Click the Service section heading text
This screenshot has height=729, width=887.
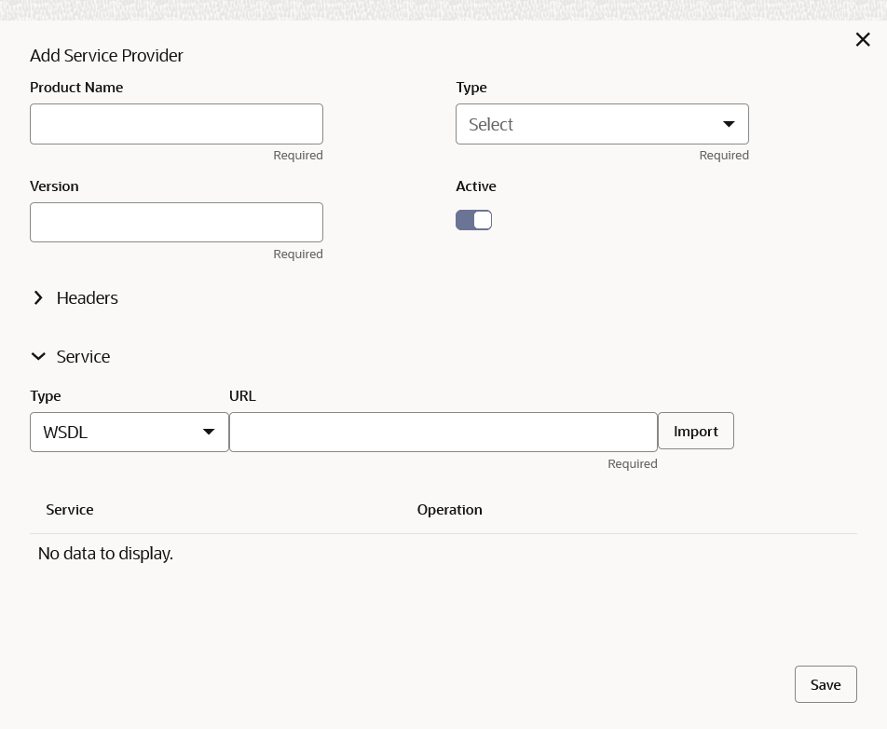[x=83, y=357]
